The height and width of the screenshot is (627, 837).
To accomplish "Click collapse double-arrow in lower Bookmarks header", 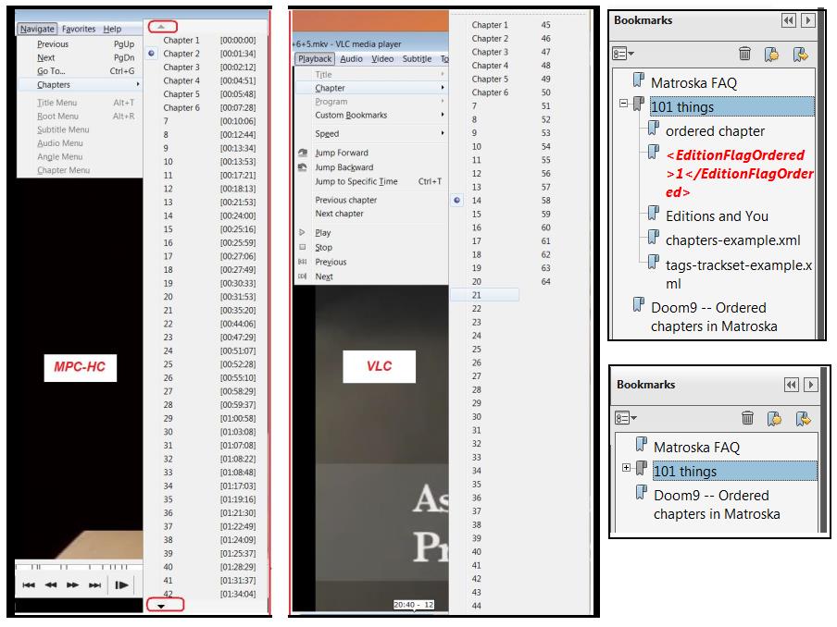I will (x=791, y=385).
